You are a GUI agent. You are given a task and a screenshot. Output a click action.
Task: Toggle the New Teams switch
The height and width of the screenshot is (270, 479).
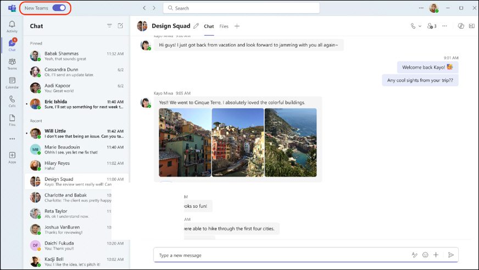[x=59, y=8]
